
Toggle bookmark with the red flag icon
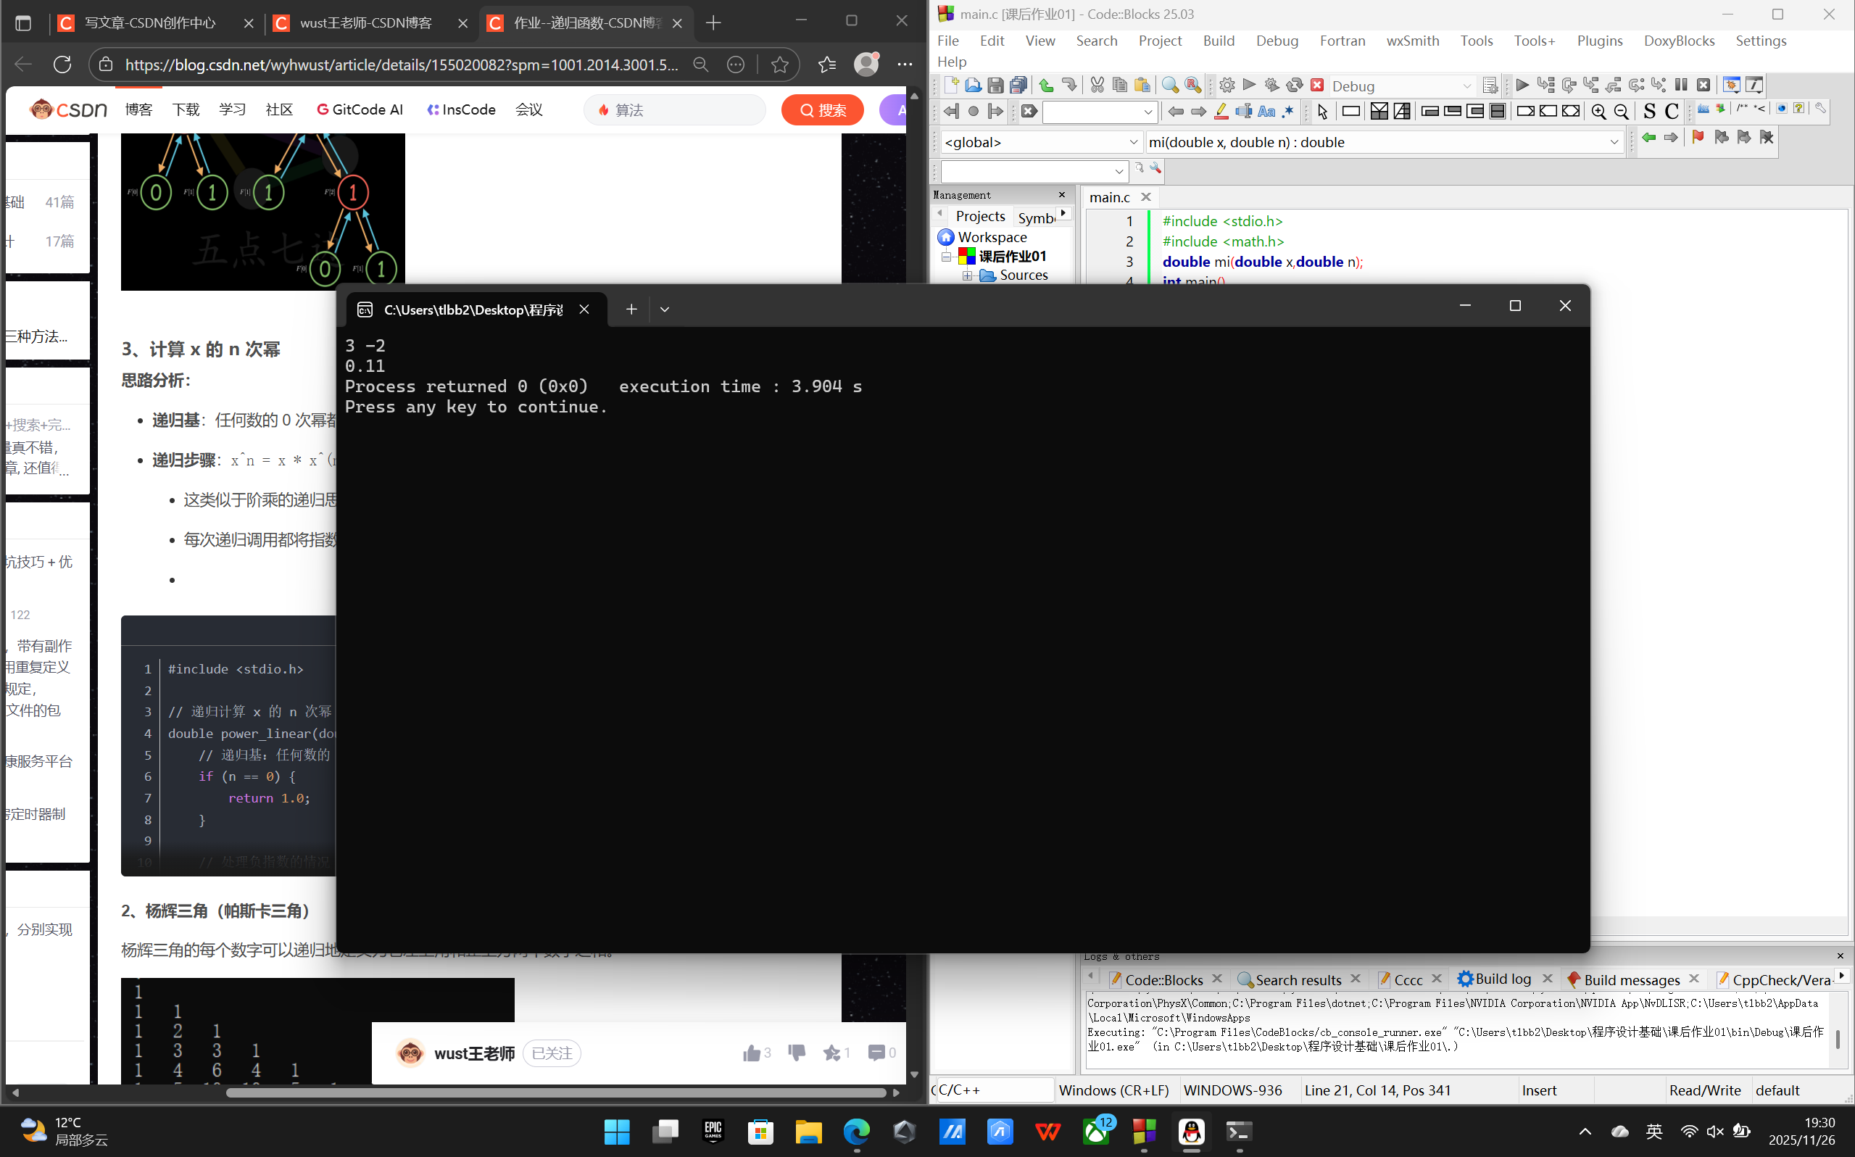pyautogui.click(x=1698, y=138)
